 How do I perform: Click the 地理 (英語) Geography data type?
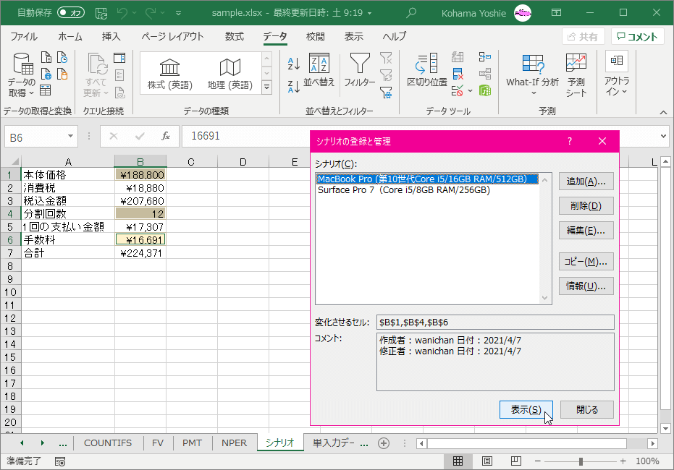click(230, 74)
